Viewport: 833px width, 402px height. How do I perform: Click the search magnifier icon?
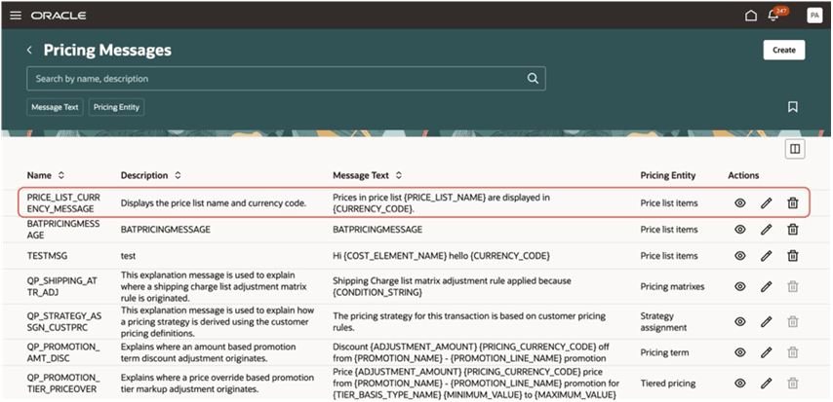coord(533,79)
